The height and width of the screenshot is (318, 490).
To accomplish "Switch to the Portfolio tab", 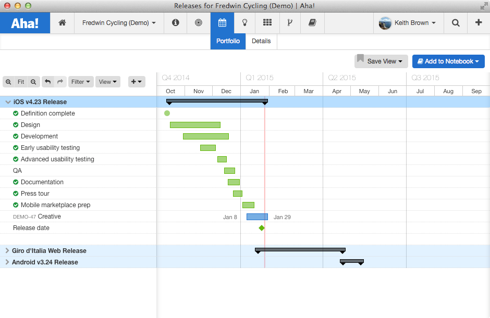I will (x=228, y=41).
